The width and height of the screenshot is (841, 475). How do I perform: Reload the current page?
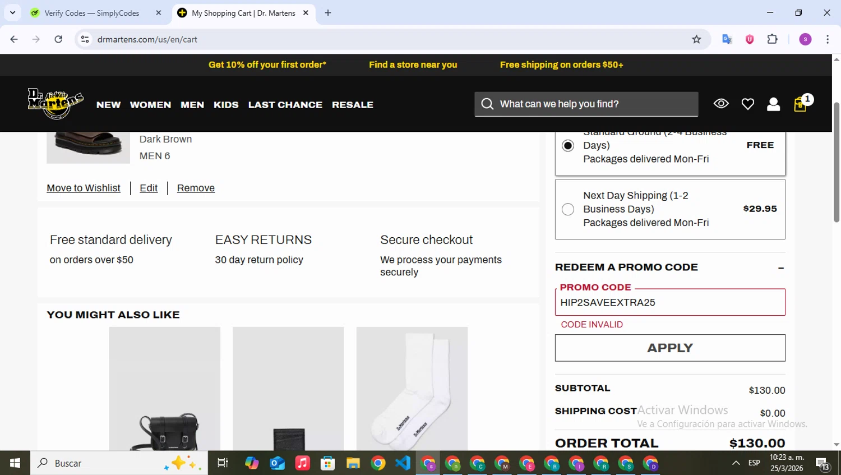click(58, 39)
